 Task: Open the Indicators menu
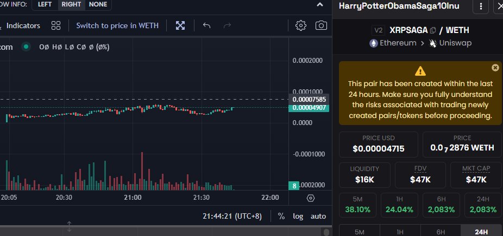[23, 25]
